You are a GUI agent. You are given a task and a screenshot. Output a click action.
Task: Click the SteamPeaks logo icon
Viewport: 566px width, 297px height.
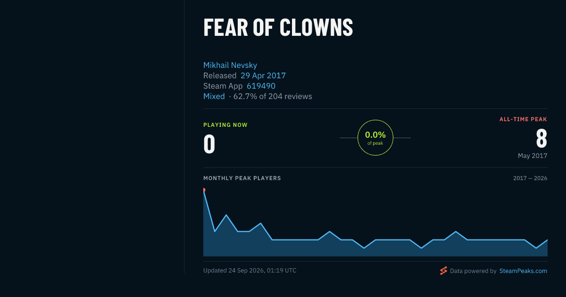tap(443, 271)
